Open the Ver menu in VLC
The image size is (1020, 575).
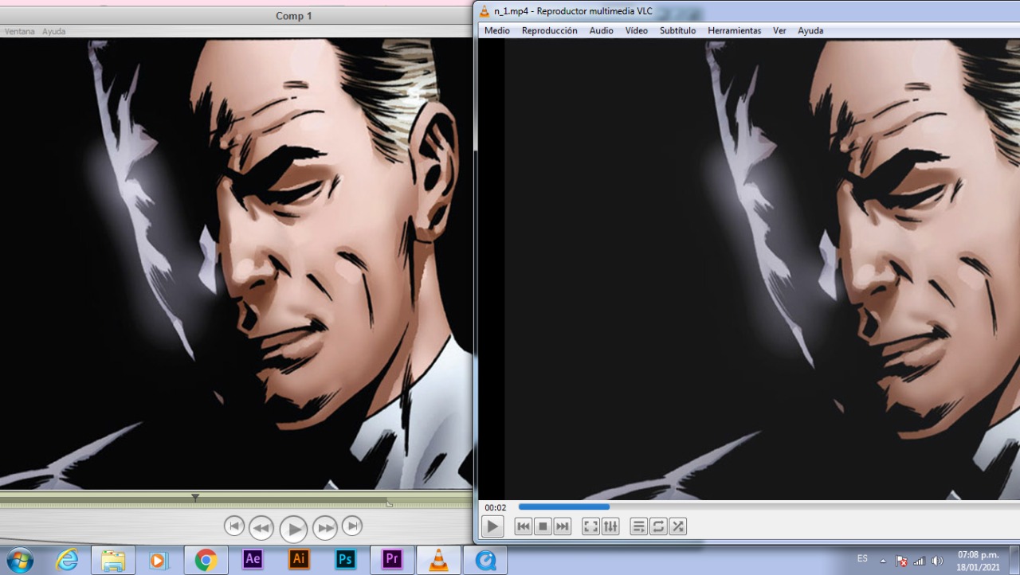(779, 30)
